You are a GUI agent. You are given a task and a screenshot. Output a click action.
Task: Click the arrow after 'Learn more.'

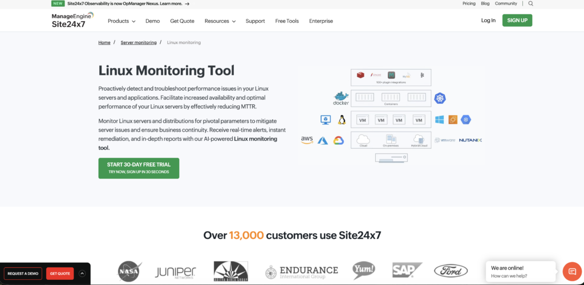click(187, 4)
